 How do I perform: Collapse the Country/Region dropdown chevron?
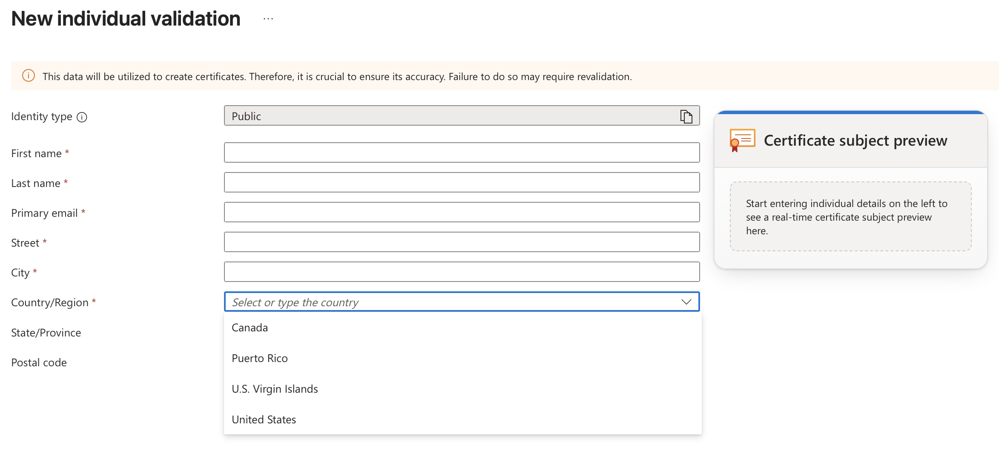point(686,302)
